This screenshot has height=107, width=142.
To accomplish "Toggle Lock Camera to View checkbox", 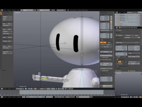I will 101,60.
